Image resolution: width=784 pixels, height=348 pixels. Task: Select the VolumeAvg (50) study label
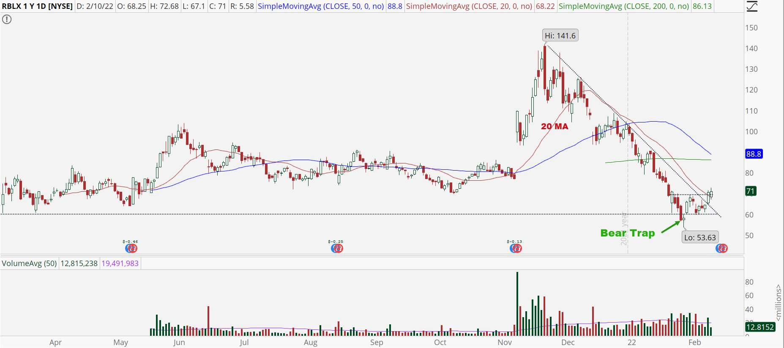pyautogui.click(x=29, y=264)
